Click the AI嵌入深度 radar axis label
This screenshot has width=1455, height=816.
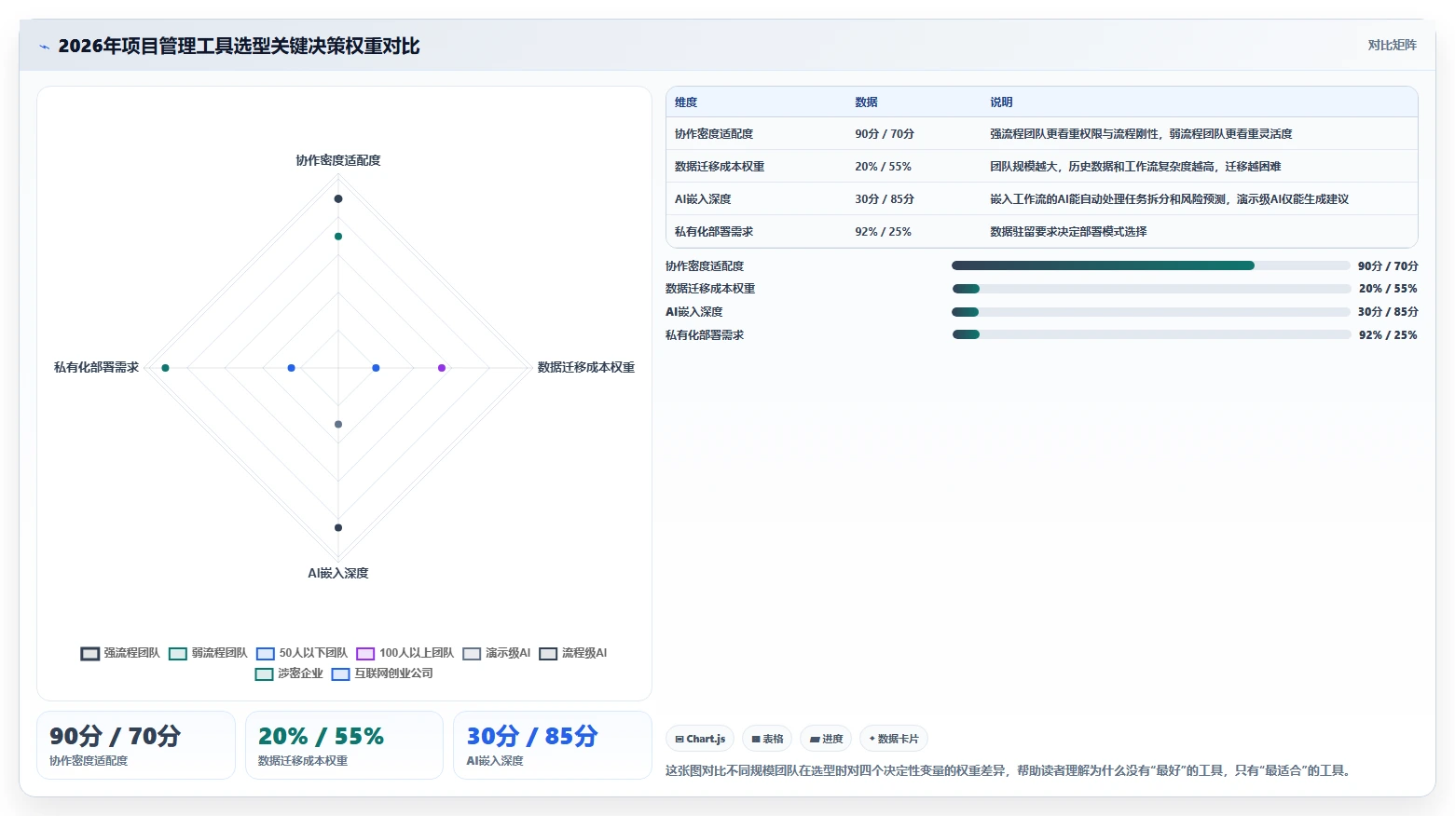pyautogui.click(x=338, y=573)
